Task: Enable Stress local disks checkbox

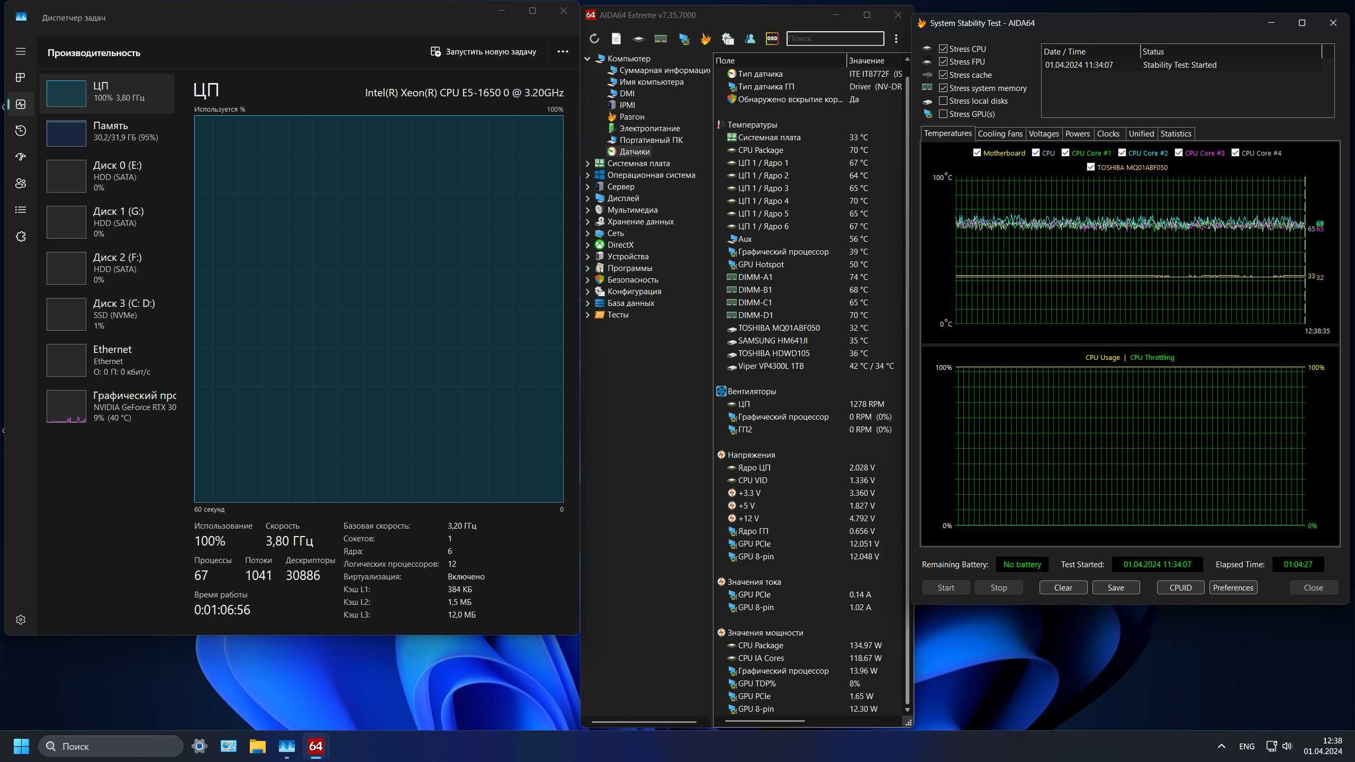Action: (943, 101)
